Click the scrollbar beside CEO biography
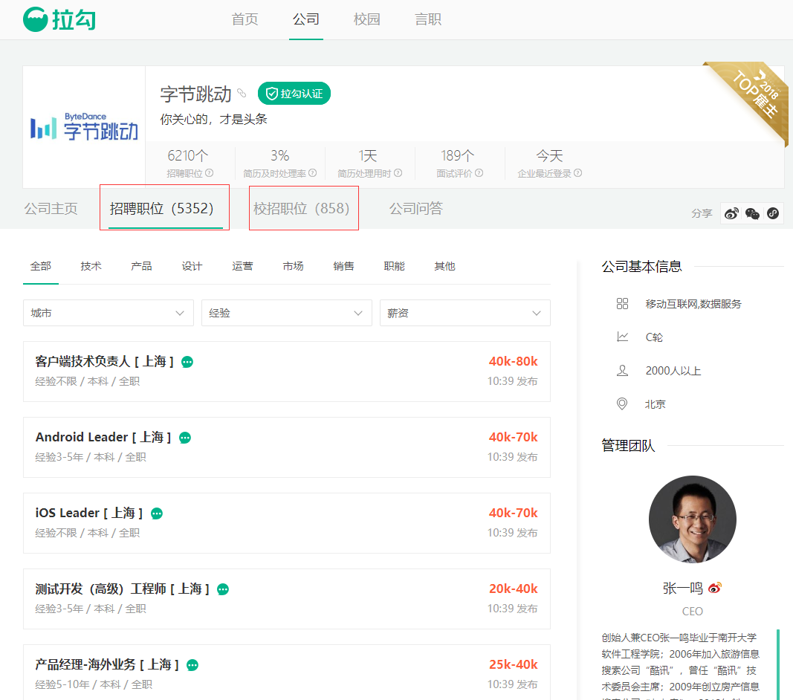Screen dimensions: 793x700 (778, 664)
